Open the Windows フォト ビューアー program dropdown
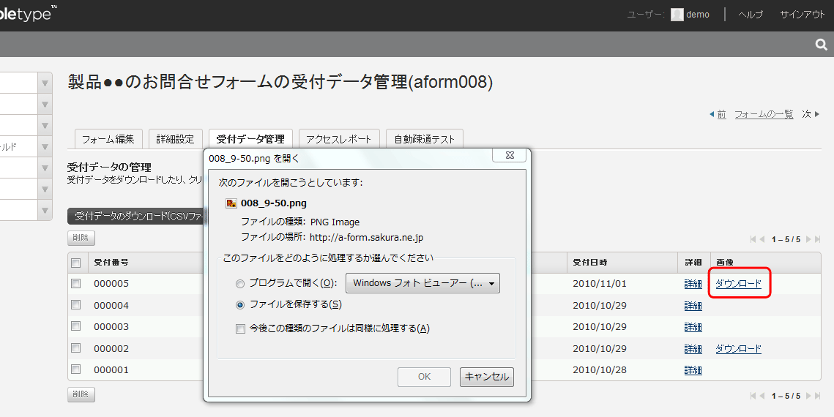This screenshot has width=834, height=417. (x=422, y=283)
